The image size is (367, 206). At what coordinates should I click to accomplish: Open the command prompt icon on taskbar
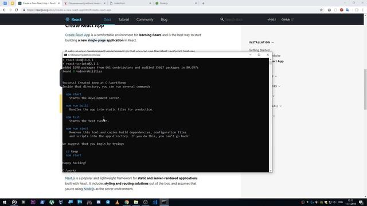(x=164, y=202)
